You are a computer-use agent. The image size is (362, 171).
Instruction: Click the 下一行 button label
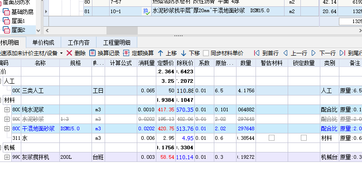tap(327, 53)
